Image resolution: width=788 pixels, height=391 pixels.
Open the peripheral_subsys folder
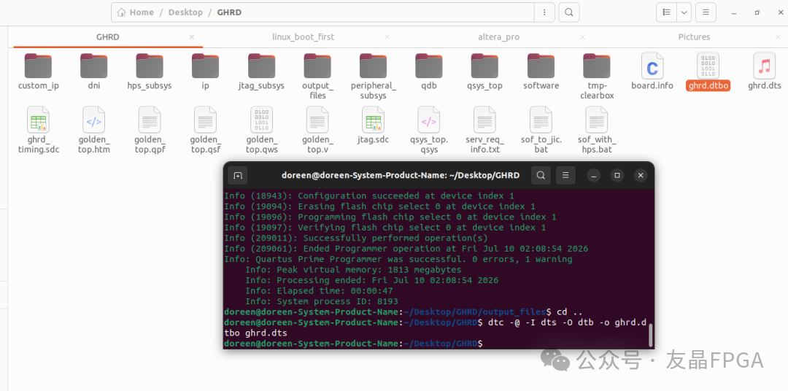coord(373,77)
